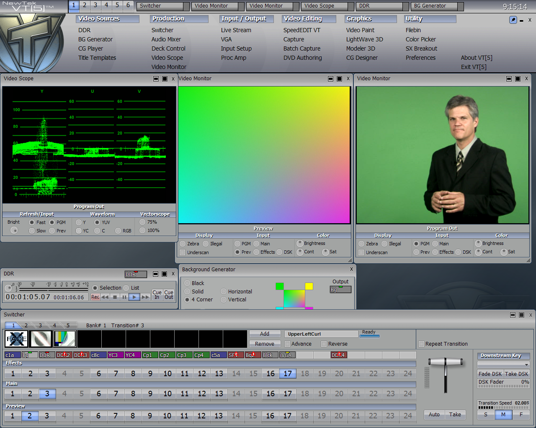Click the YC3 source icon in switcher row
Image resolution: width=536 pixels, height=428 pixels.
pyautogui.click(x=116, y=355)
